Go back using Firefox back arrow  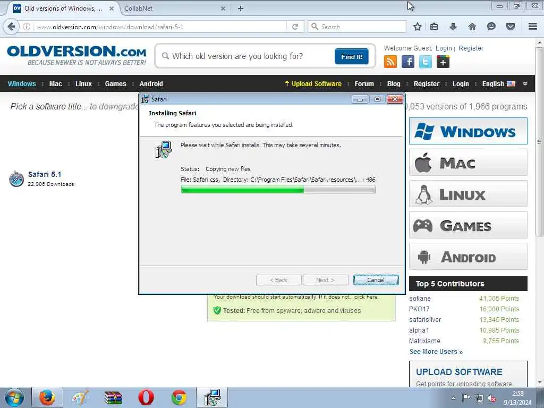(12, 27)
